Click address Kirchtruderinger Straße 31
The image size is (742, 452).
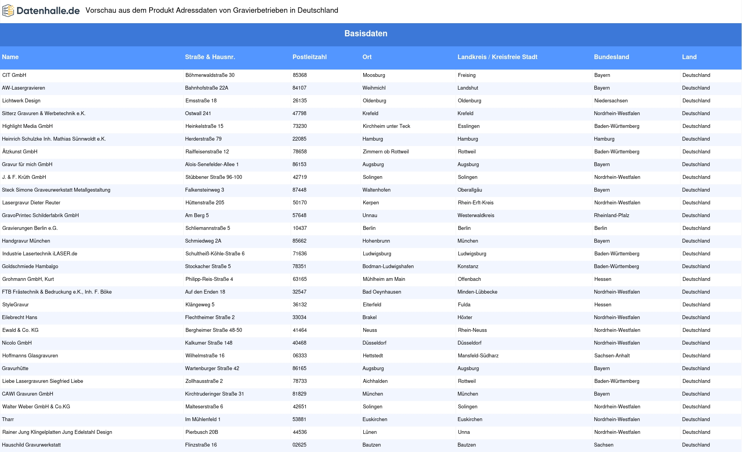click(214, 394)
